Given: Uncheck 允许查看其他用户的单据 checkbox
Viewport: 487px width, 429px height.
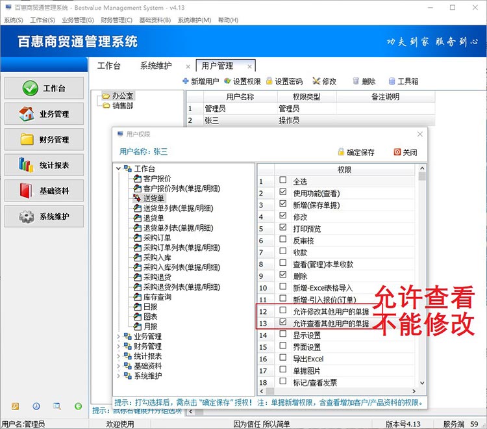Looking at the screenshot, I should tap(283, 322).
